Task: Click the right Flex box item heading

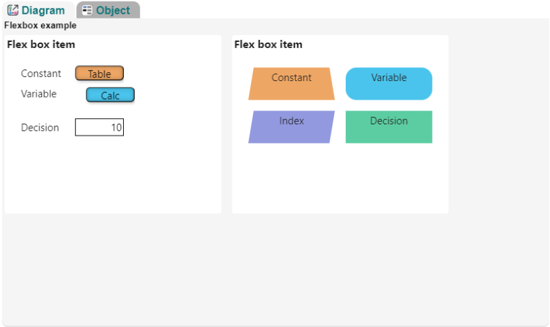Action: 268,45
